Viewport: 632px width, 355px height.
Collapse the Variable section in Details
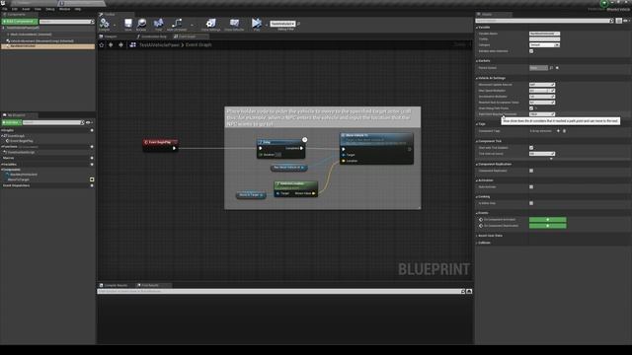(477, 28)
